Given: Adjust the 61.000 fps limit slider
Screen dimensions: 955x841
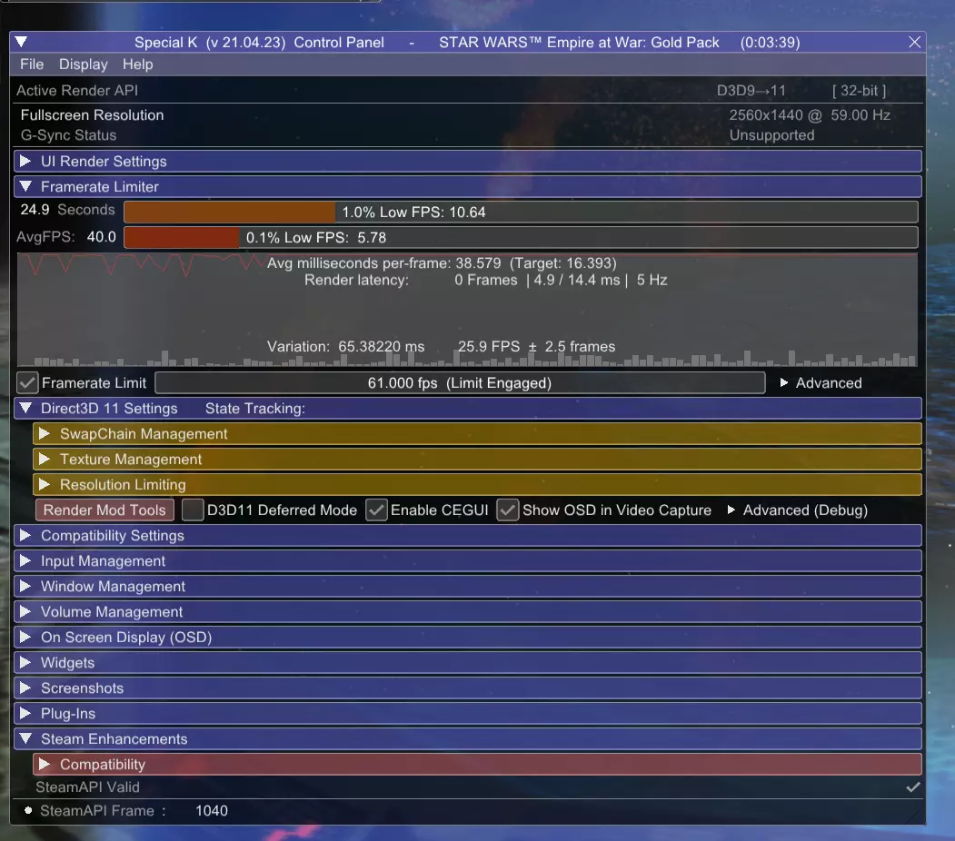Looking at the screenshot, I should [x=460, y=382].
